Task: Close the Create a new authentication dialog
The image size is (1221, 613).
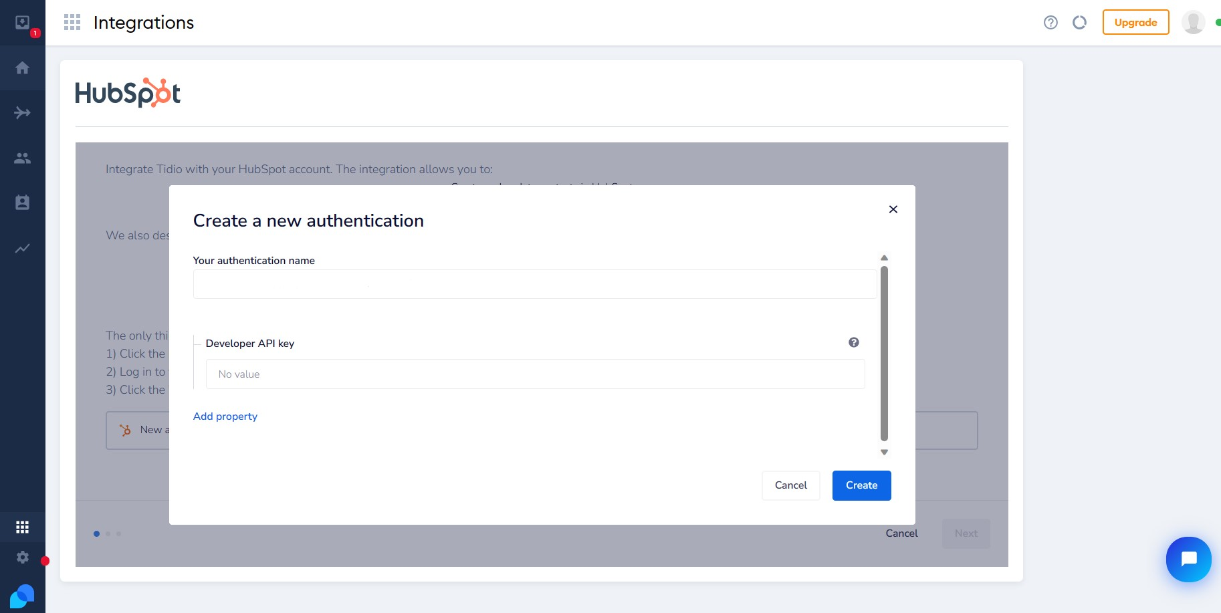Action: pos(893,209)
